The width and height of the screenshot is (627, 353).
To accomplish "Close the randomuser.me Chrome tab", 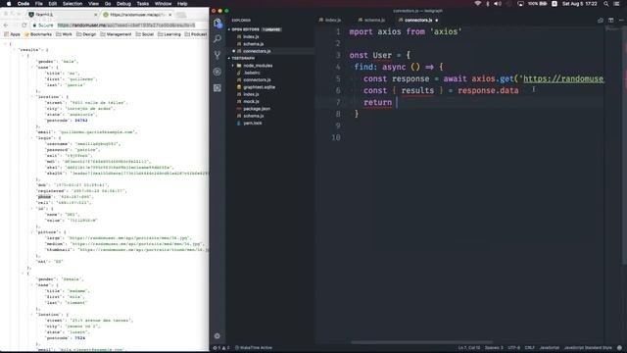I will 170,15.
